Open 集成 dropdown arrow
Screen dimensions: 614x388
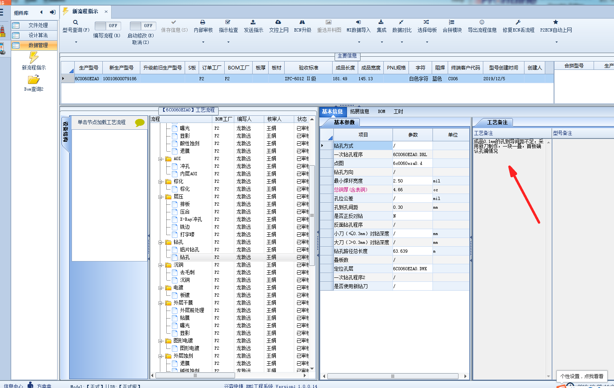coord(382,42)
